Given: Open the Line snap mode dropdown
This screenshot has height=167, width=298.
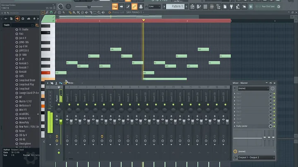Looking at the screenshot, I should pos(154,7).
